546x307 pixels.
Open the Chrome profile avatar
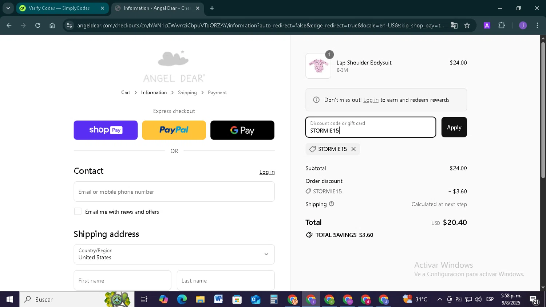tap(523, 25)
